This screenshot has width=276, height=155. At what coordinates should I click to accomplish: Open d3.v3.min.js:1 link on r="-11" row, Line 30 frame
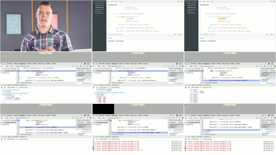coord(268,145)
